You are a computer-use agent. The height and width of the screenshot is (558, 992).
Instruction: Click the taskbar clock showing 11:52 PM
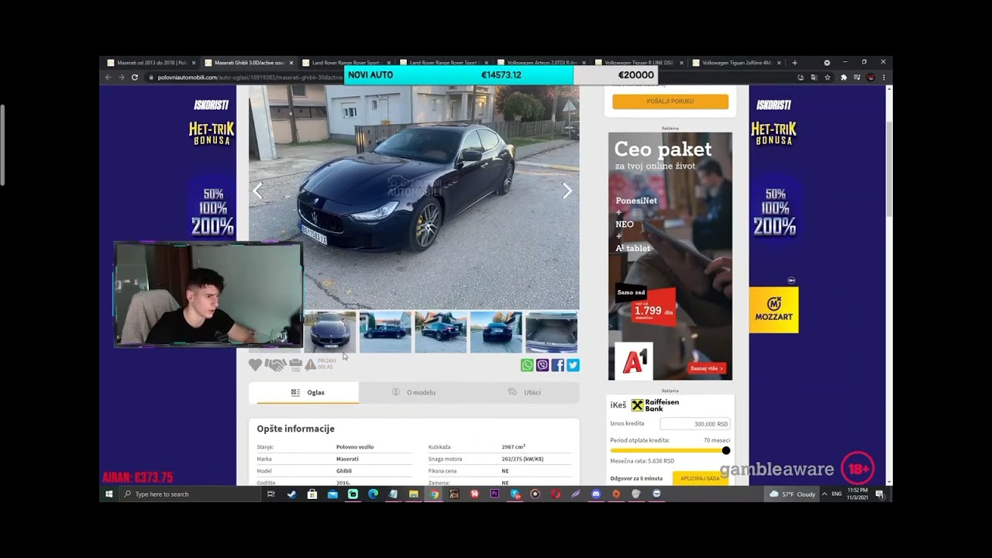coord(857,494)
